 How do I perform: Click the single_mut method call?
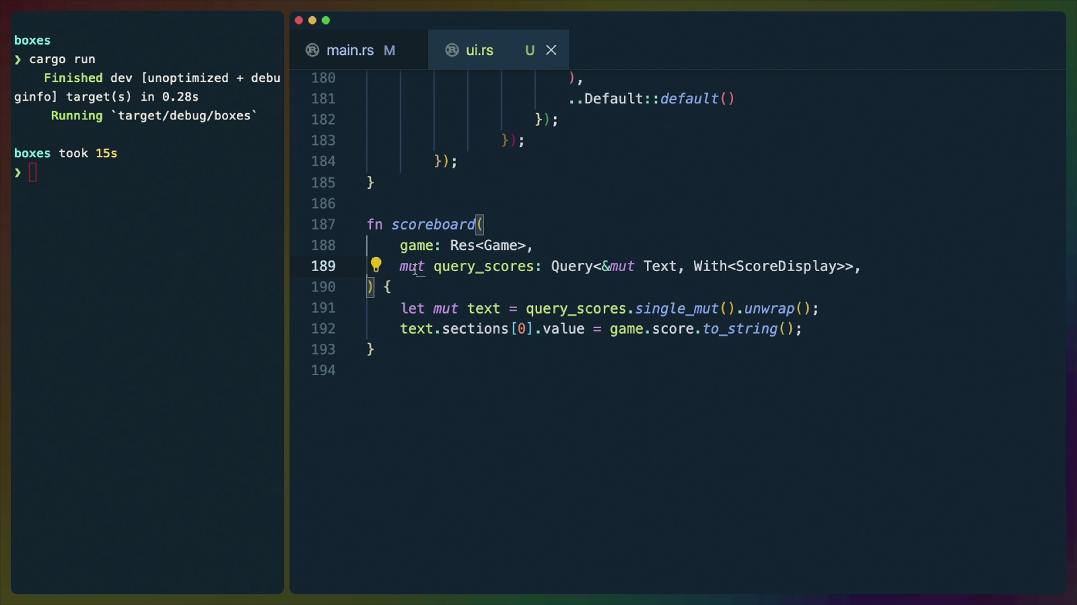(x=676, y=309)
